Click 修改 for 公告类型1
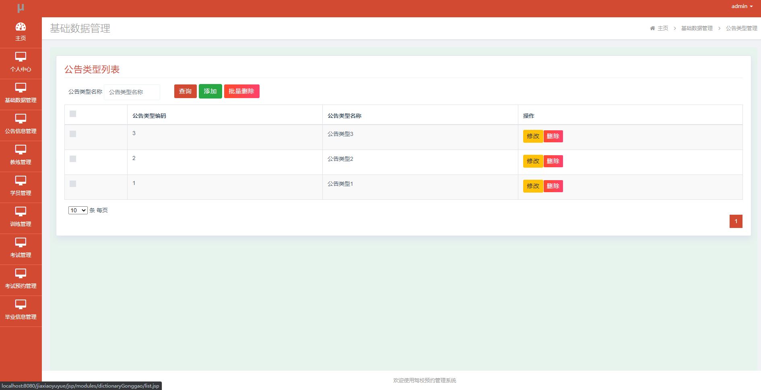The image size is (761, 390). pos(533,186)
